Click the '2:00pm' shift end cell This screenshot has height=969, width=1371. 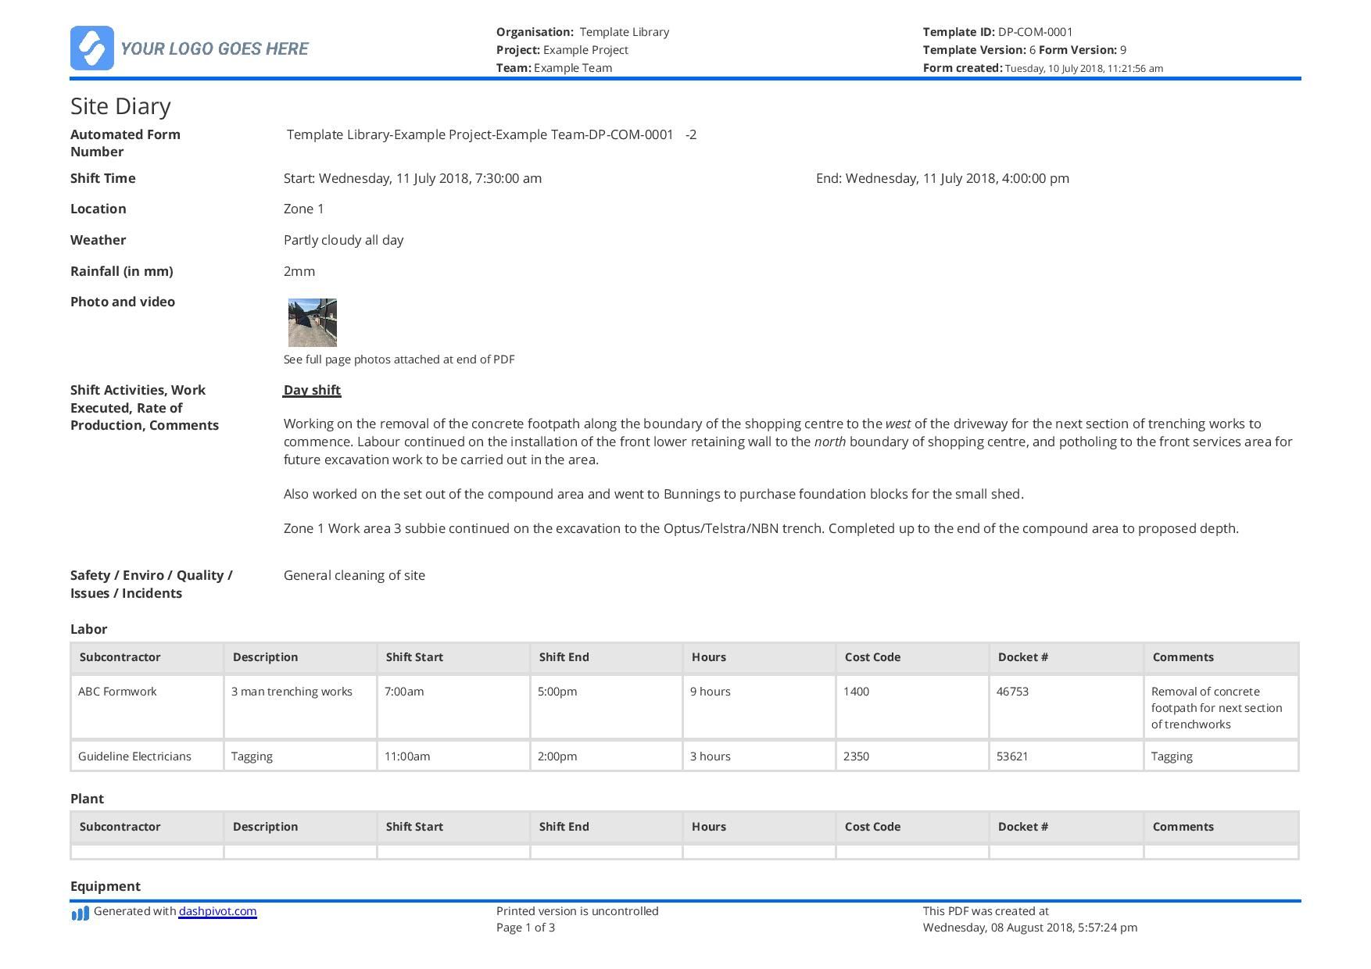click(607, 756)
